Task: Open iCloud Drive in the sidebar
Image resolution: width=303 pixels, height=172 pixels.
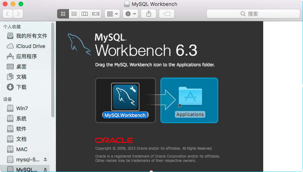Action: tap(26, 46)
